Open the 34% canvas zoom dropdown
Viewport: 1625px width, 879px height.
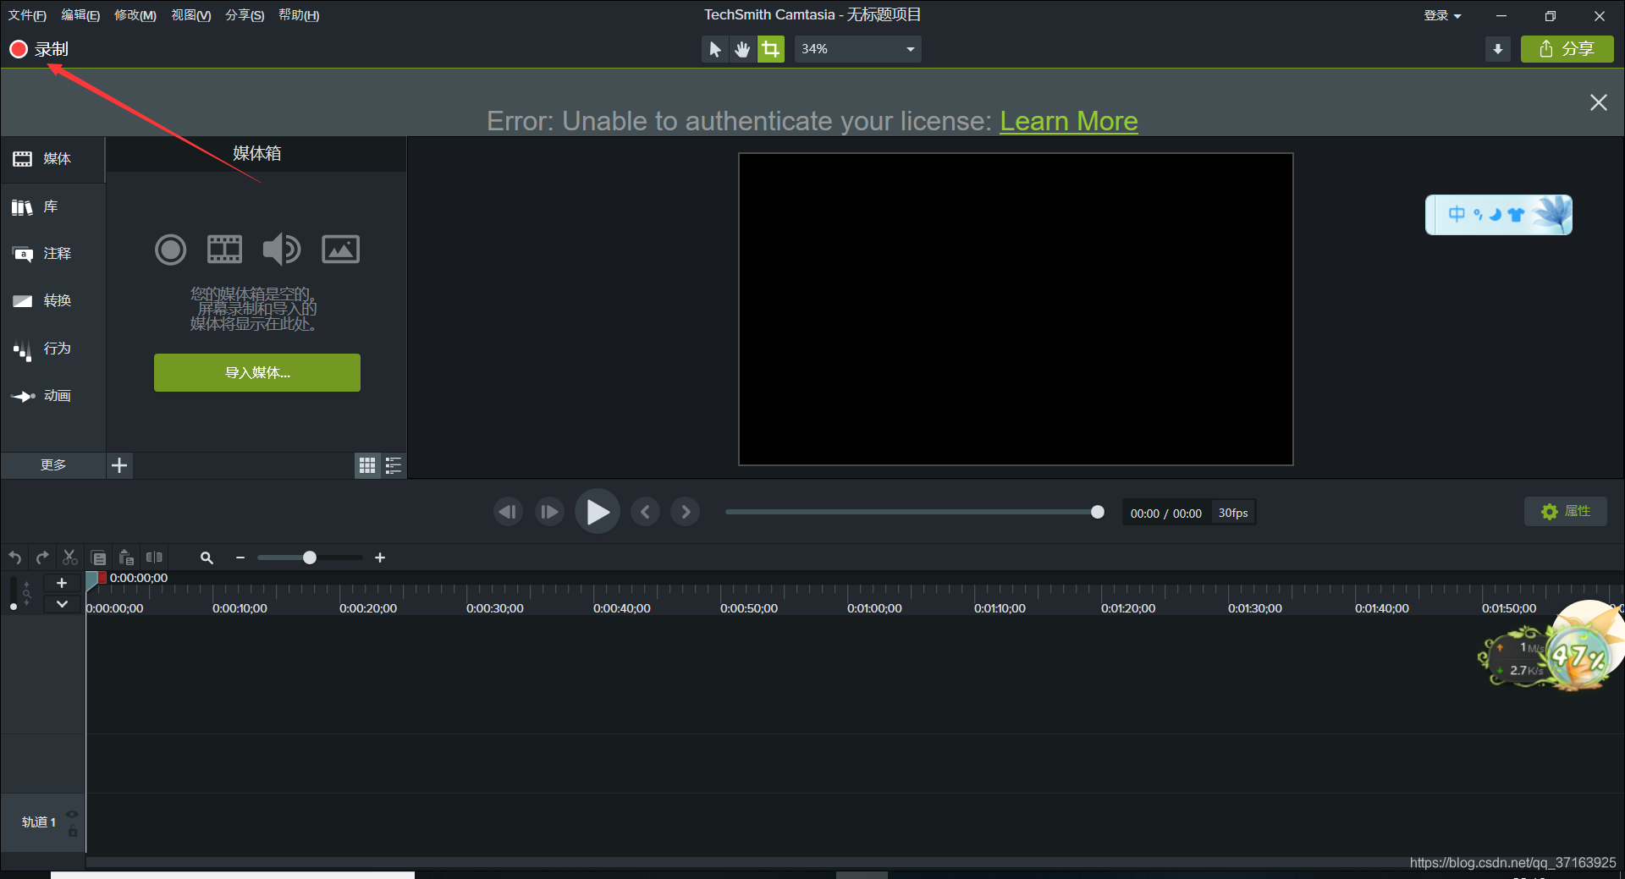coord(857,49)
